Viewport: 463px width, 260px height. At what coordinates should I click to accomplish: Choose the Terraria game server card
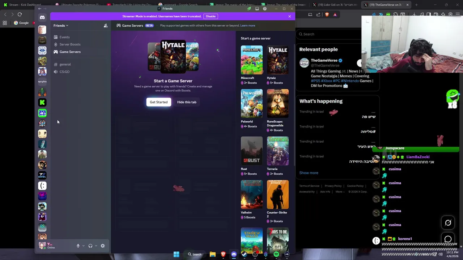pos(278,156)
